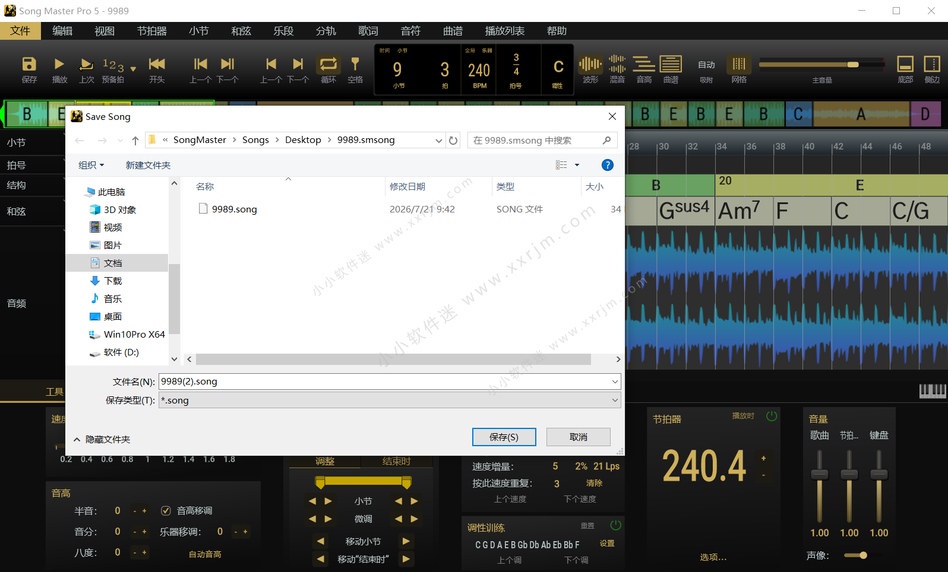Viewport: 948px width, 572px height.
Task: Start playback with the 播放 button
Action: point(59,64)
